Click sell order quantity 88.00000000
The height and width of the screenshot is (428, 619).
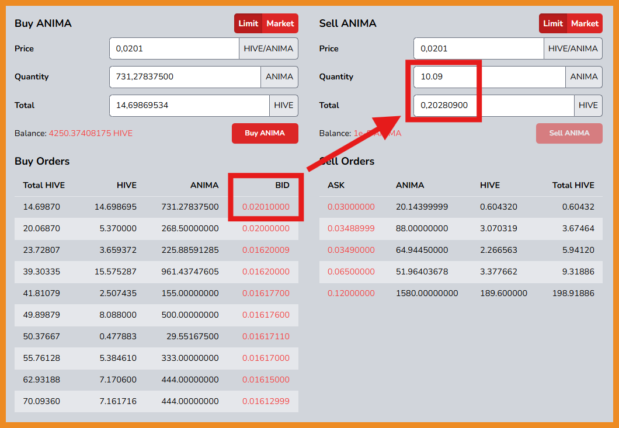[422, 229]
